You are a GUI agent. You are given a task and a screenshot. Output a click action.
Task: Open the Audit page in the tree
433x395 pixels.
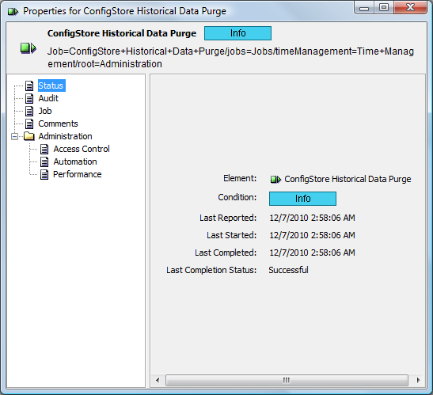(48, 98)
